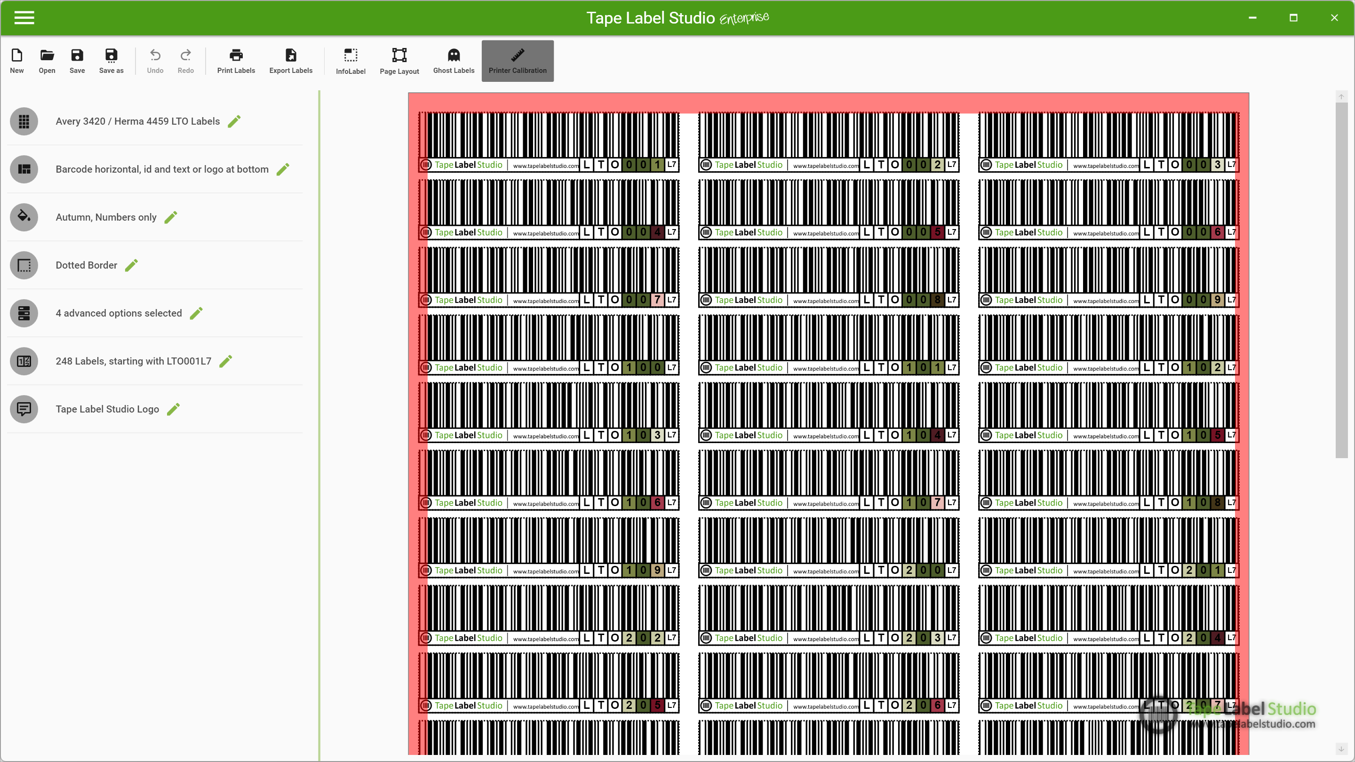
Task: Edit Autumn color scheme pencil
Action: click(171, 217)
